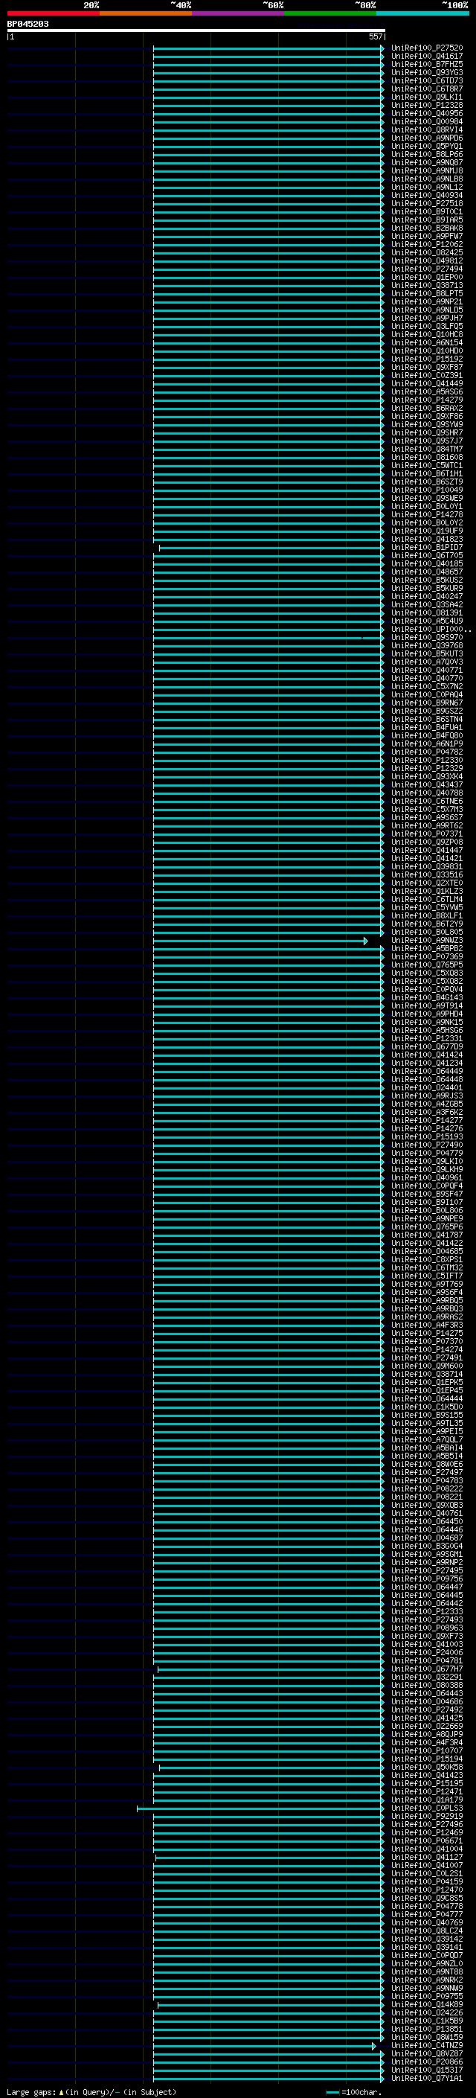Select hit label UniRef100_P27520
Screen dimensions: 476x2098
click(426, 48)
